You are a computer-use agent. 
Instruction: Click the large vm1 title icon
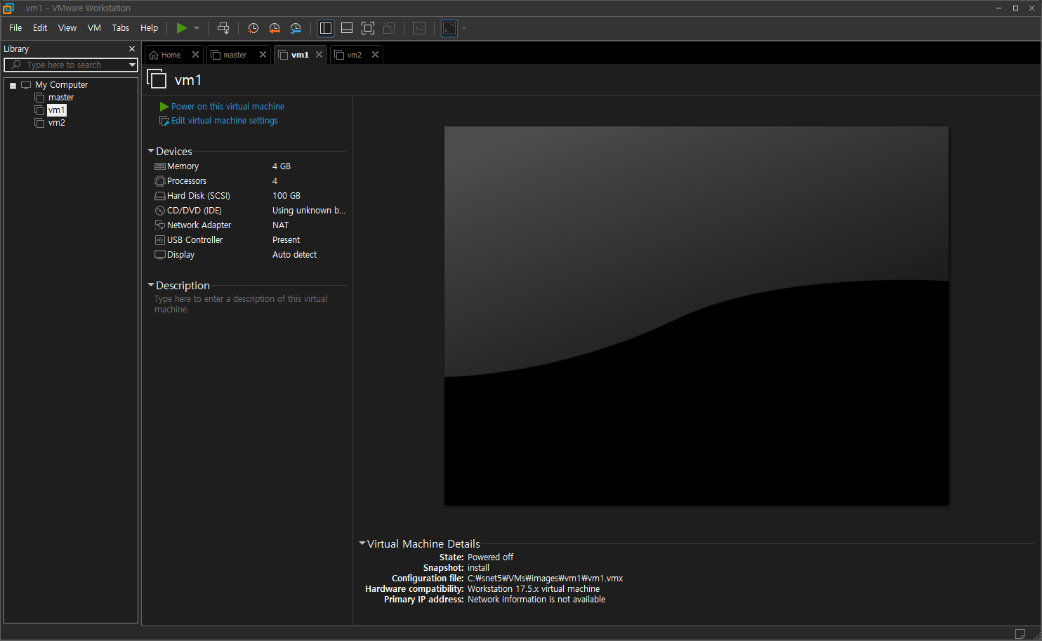click(157, 79)
